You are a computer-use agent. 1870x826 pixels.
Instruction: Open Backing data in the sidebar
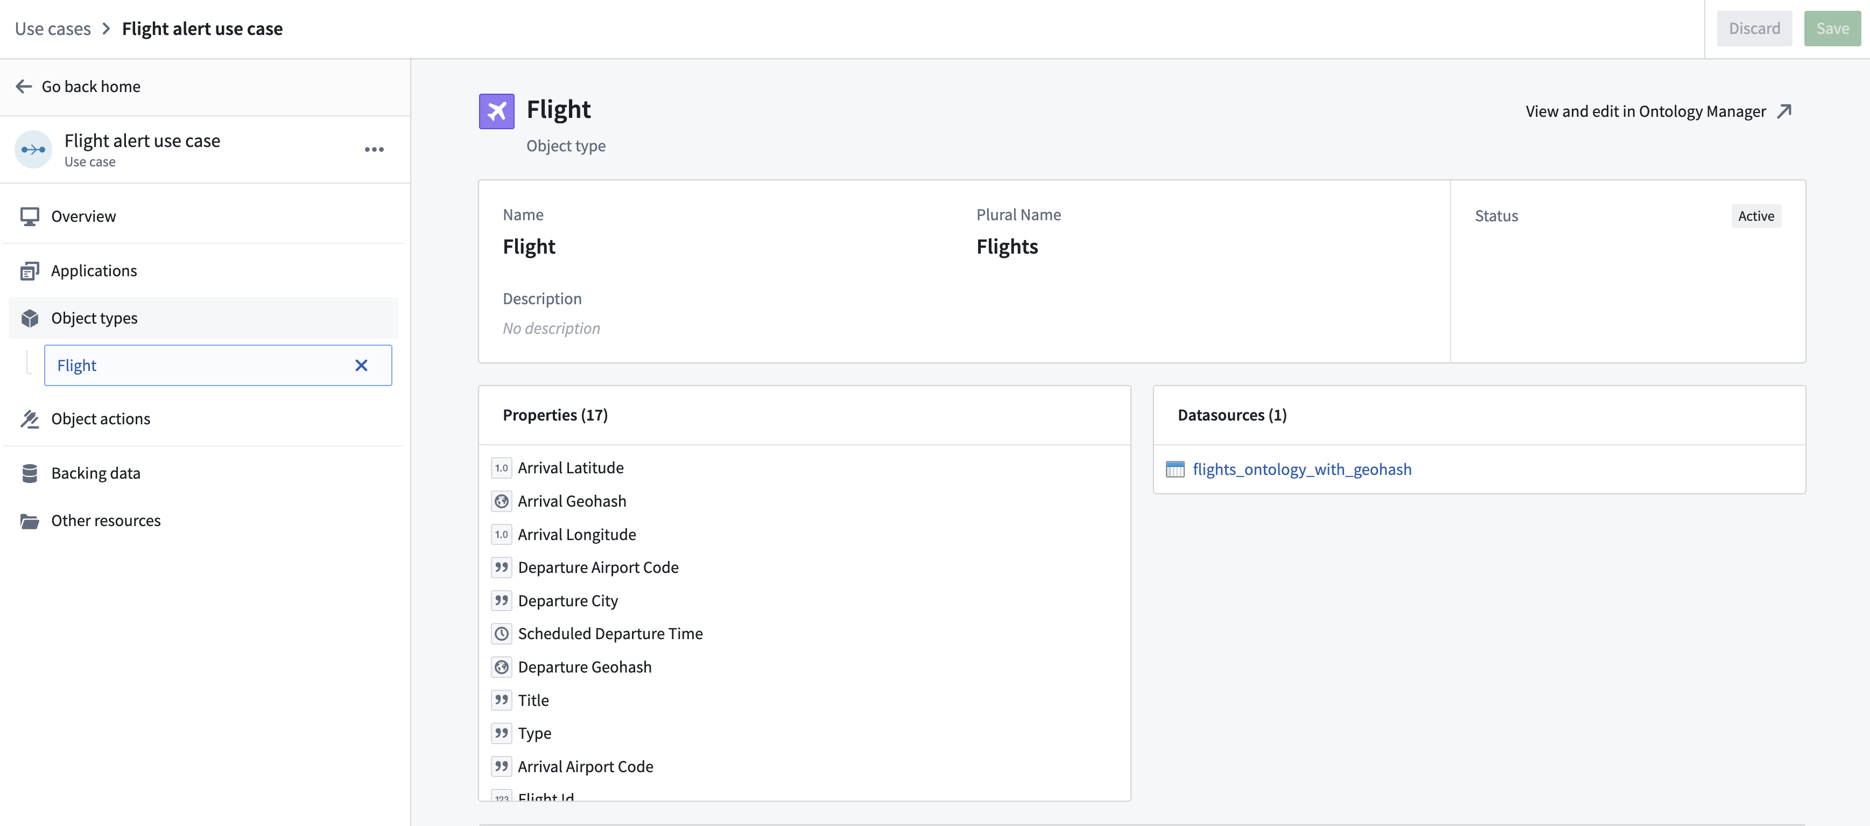tap(203, 474)
